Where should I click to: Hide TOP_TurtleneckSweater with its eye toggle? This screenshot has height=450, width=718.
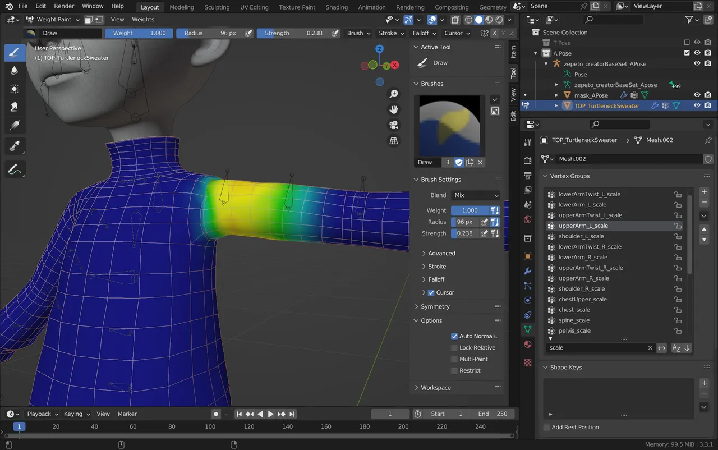pyautogui.click(x=697, y=105)
